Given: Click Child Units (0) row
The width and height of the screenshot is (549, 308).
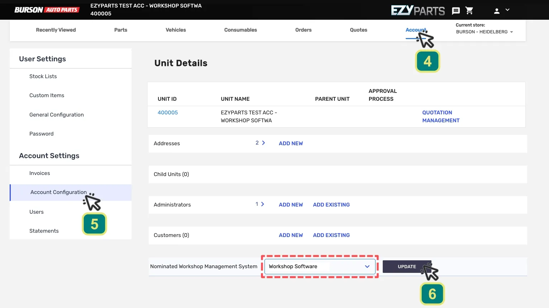Looking at the screenshot, I should pyautogui.click(x=338, y=174).
